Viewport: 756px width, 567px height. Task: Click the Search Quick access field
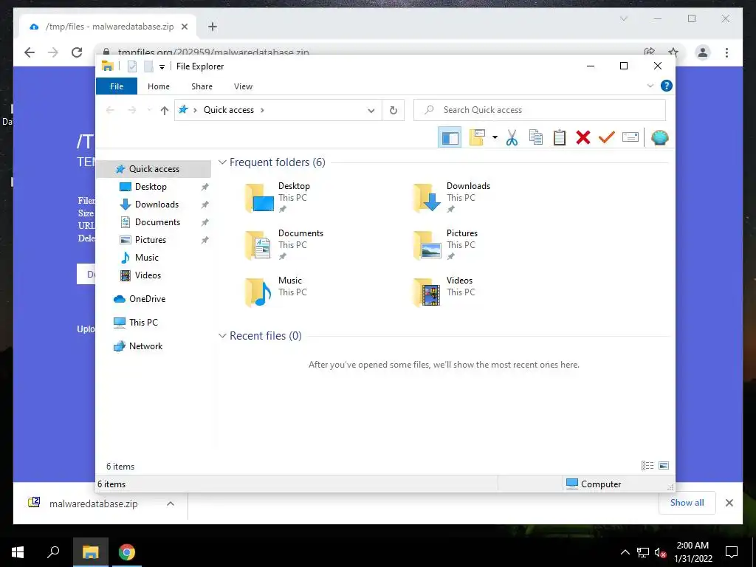540,110
